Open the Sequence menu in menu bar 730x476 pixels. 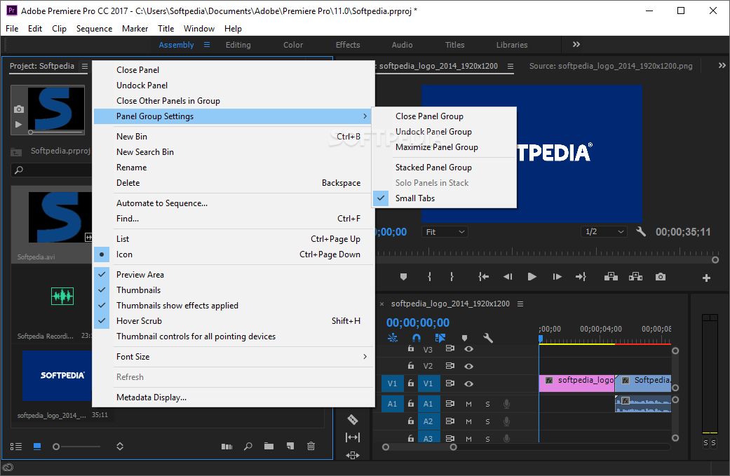point(94,28)
